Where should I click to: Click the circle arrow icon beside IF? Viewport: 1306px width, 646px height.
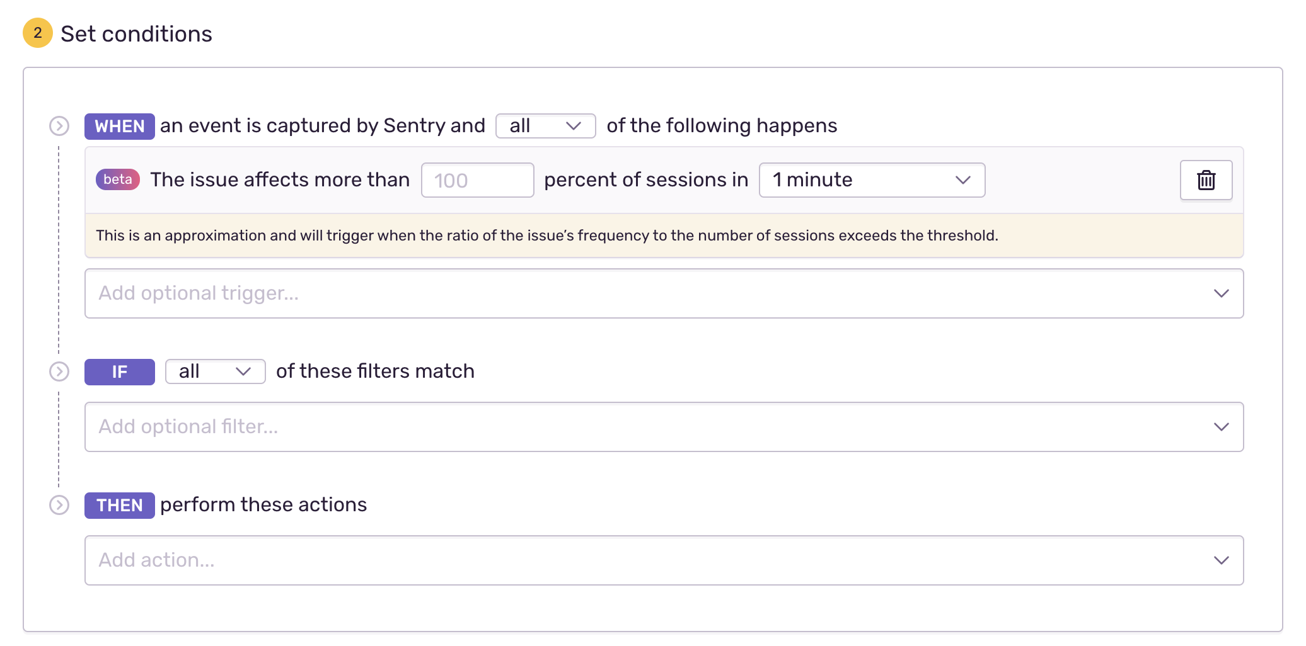point(59,371)
